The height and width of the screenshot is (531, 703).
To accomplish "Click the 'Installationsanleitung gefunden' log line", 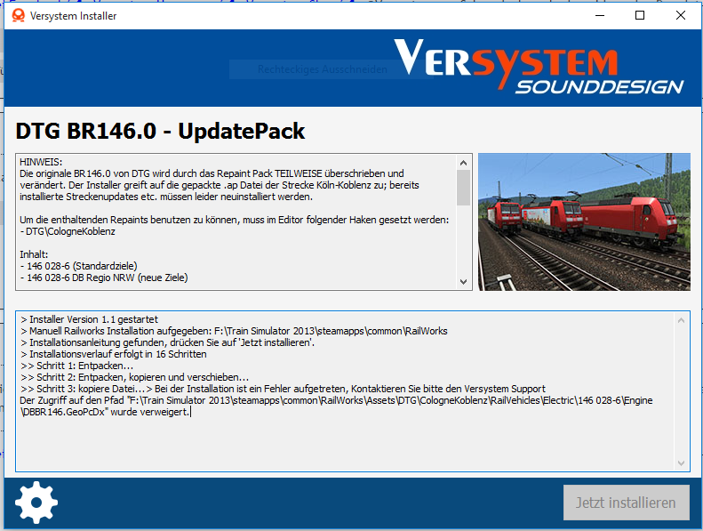I will (x=168, y=342).
